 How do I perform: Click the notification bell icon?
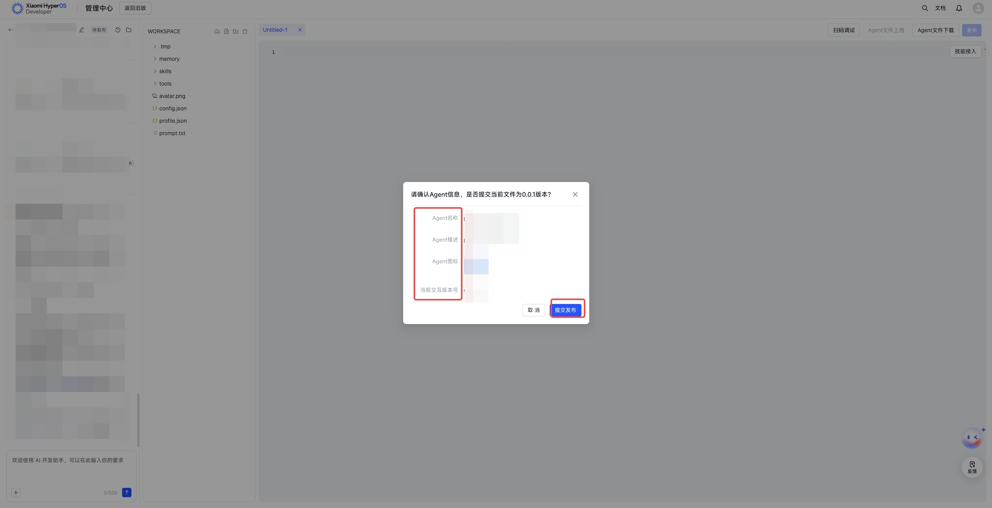tap(959, 8)
